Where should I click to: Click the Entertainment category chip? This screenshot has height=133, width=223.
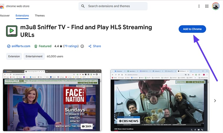click(34, 56)
